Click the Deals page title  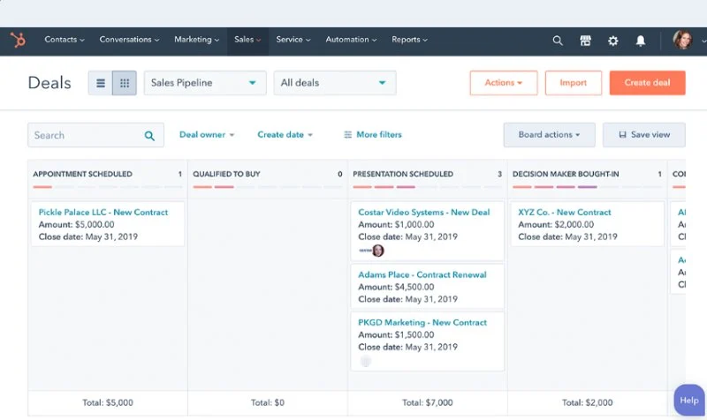pos(49,83)
